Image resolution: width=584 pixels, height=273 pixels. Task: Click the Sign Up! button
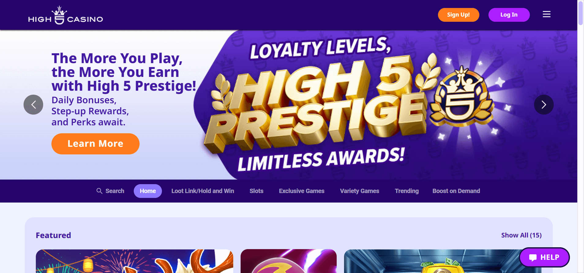pyautogui.click(x=459, y=15)
